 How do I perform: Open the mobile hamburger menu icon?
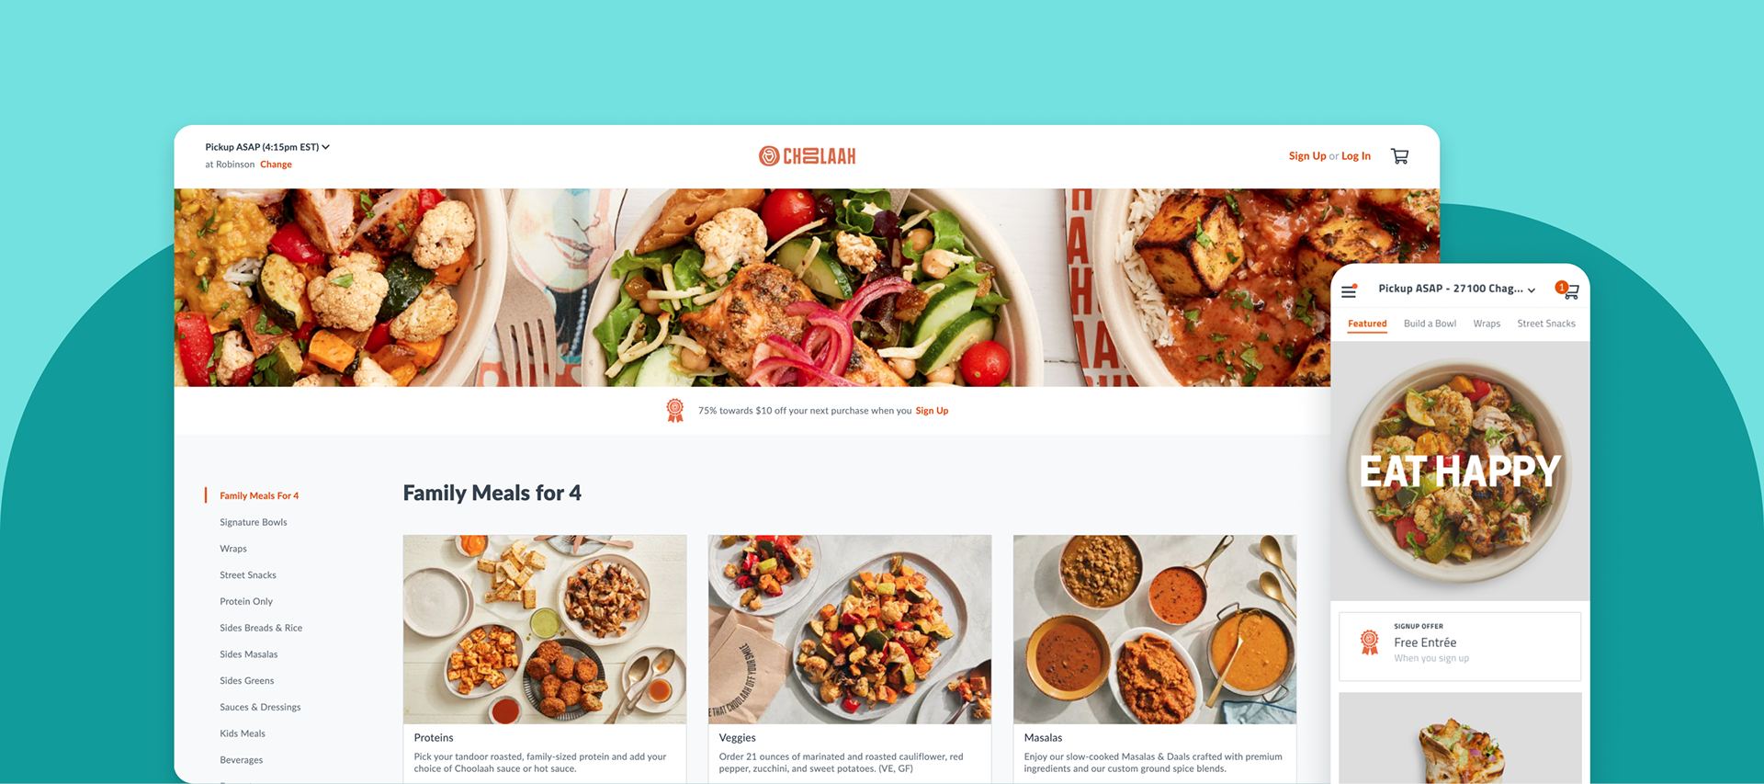click(1349, 291)
